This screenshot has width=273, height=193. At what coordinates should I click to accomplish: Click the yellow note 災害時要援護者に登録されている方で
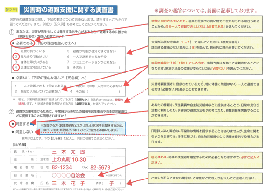pos(205,87)
